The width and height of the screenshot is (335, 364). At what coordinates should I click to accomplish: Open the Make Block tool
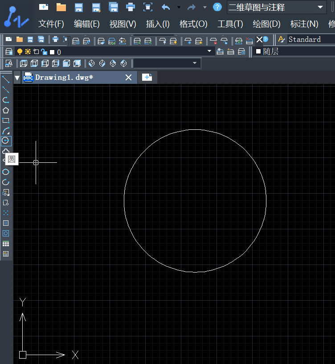click(5, 203)
